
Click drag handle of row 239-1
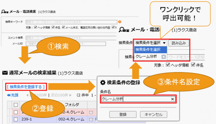[9, 119]
